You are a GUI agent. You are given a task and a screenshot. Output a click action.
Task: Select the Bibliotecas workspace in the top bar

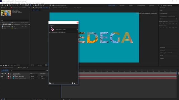tap(152, 5)
